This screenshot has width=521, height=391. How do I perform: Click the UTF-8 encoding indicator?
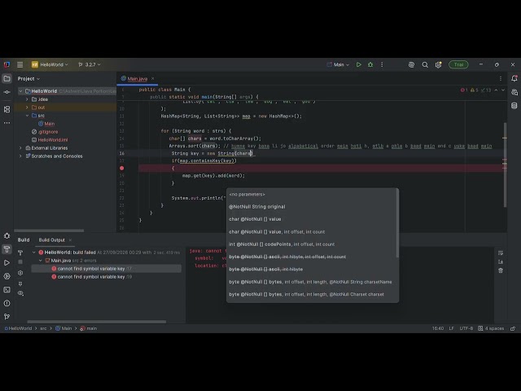466,328
